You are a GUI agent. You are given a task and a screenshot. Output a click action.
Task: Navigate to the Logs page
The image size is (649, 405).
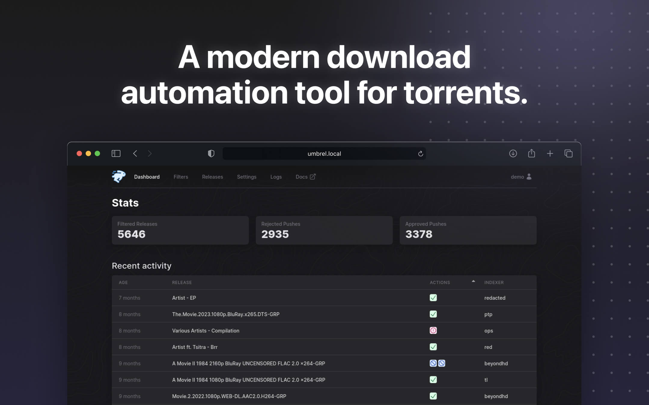tap(276, 177)
